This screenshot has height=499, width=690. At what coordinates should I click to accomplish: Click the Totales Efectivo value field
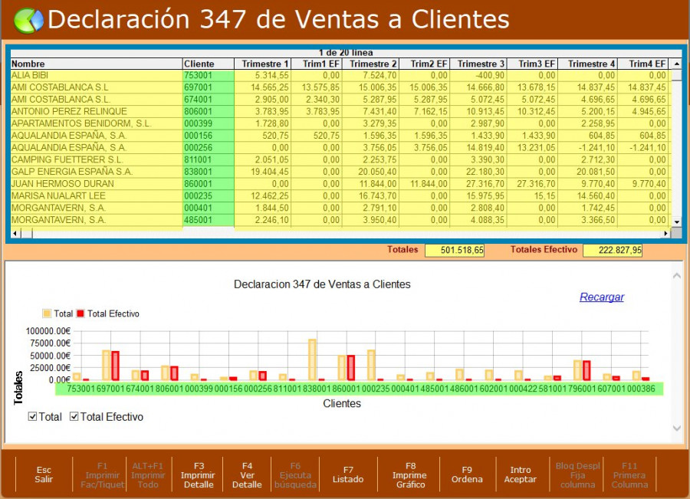612,251
